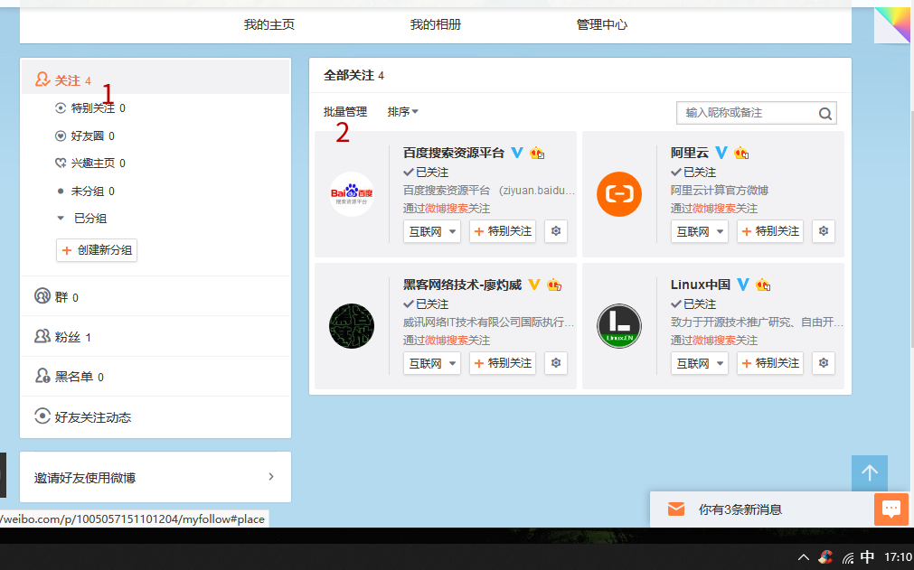The width and height of the screenshot is (914, 570).
Task: Open the orange chat bubble icon
Action: click(890, 509)
